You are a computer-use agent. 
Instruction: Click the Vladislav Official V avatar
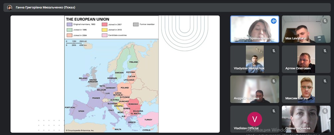[x=255, y=119]
